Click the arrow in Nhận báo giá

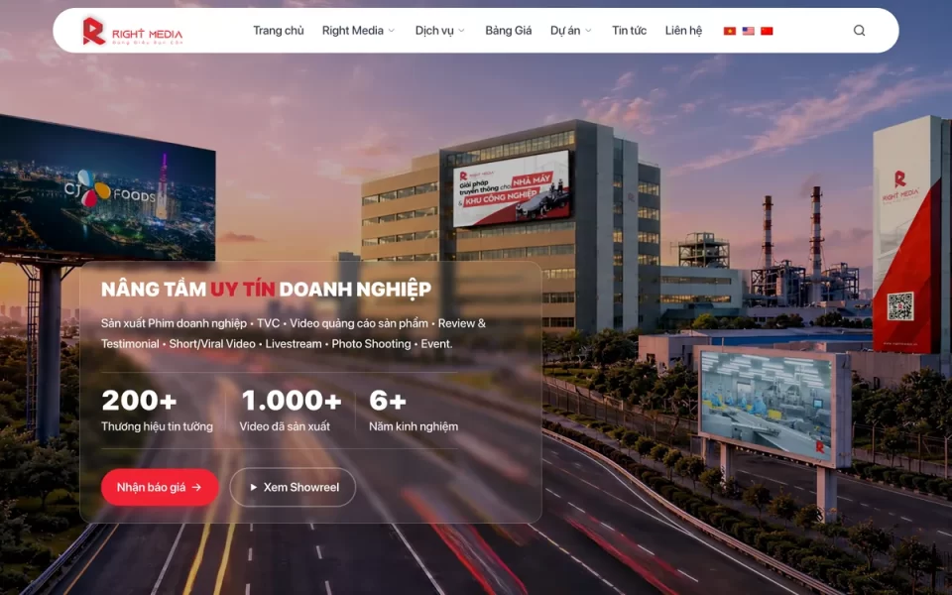[196, 487]
